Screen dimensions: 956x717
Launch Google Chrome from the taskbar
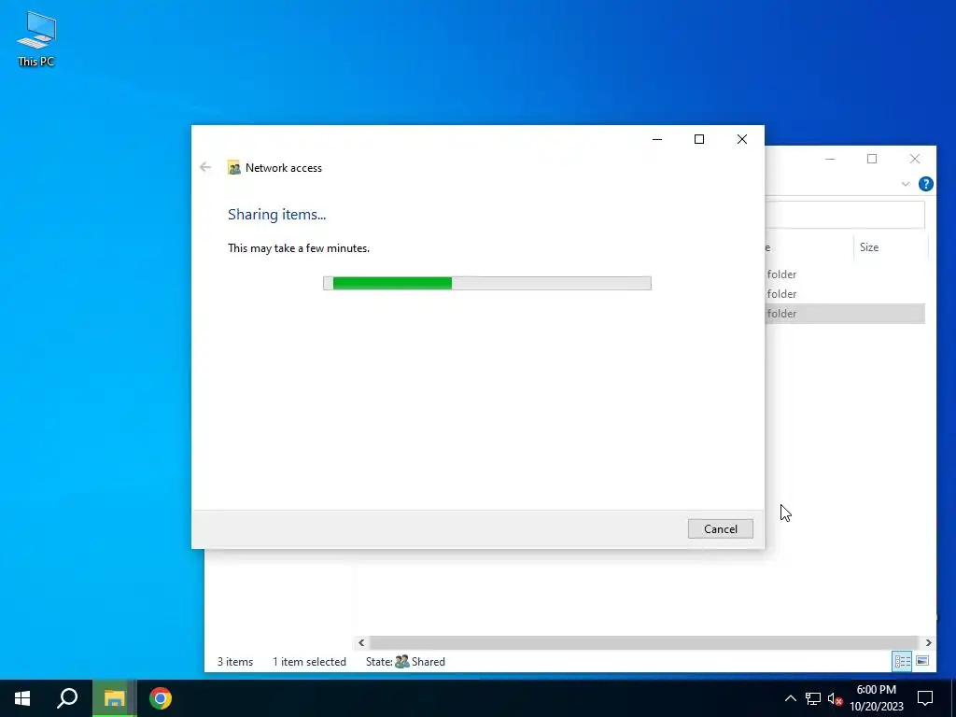pos(161,698)
